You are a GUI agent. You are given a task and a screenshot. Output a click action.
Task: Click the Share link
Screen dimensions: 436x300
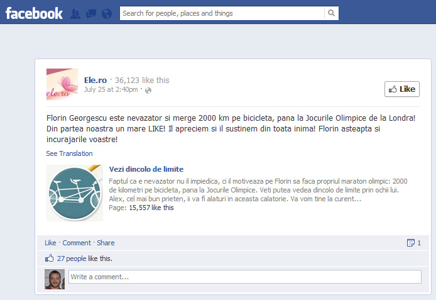[106, 243]
